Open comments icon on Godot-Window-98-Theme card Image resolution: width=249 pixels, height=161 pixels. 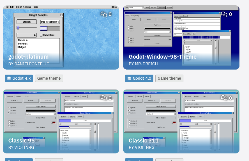pos(224,14)
